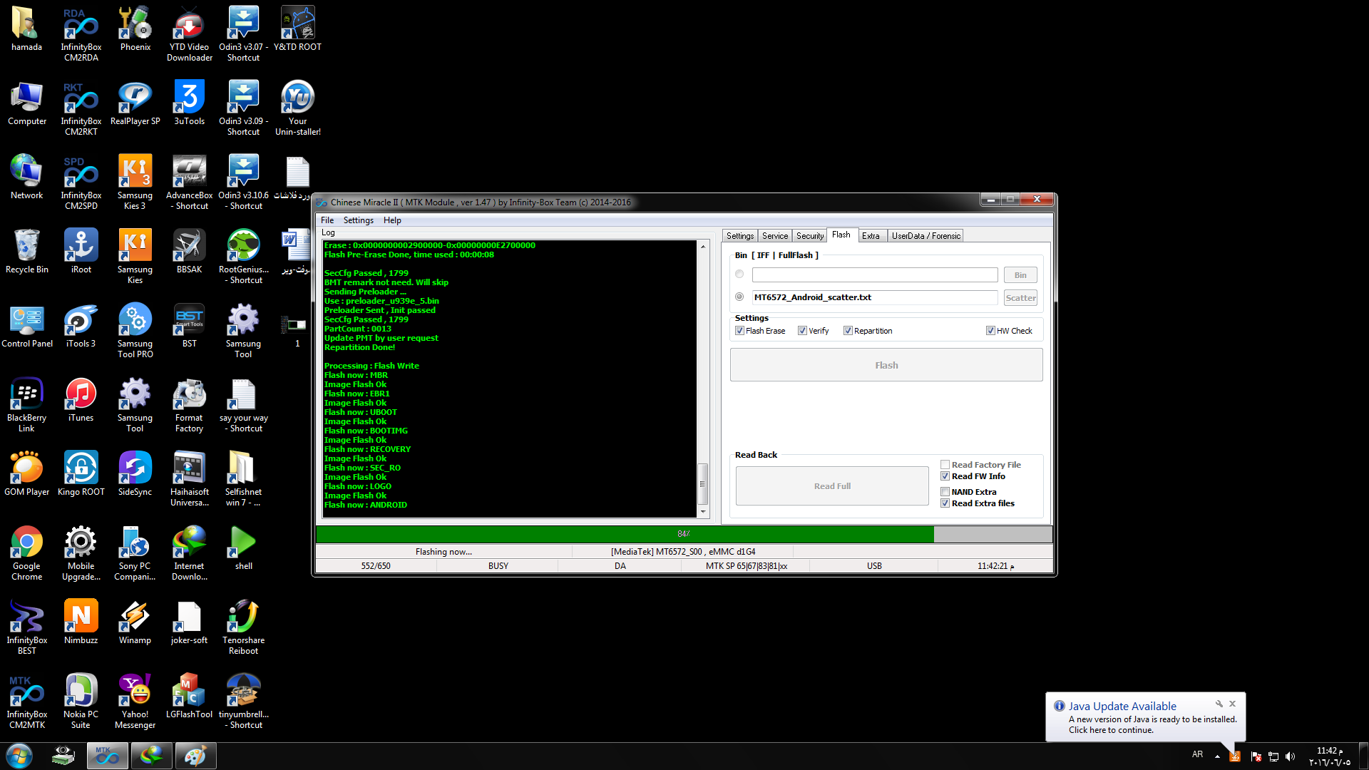Click the Scatter browse button
This screenshot has height=770, width=1369.
pos(1020,298)
